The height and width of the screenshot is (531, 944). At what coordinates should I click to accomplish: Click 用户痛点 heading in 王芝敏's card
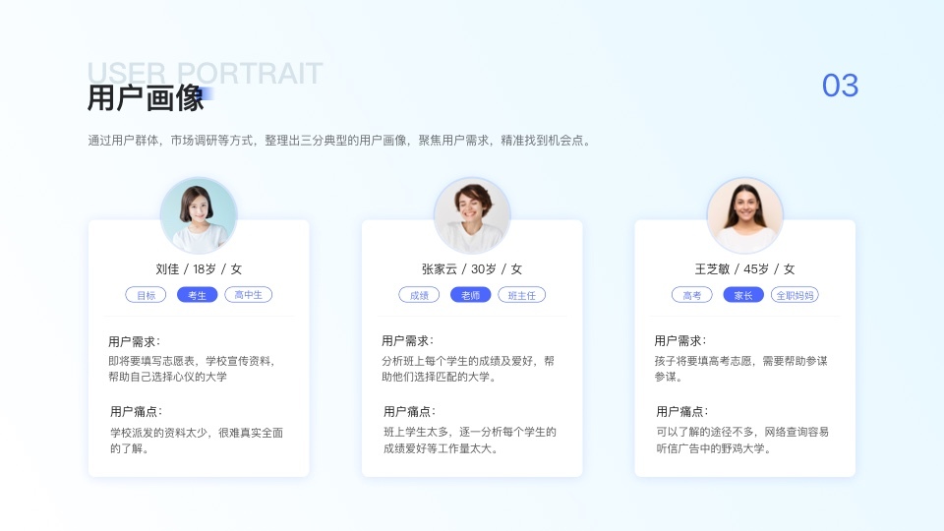pos(682,412)
